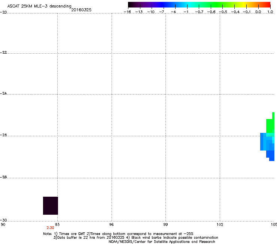Click the 99 longitude axis label
This screenshot has height=244, width=277.
(165, 224)
